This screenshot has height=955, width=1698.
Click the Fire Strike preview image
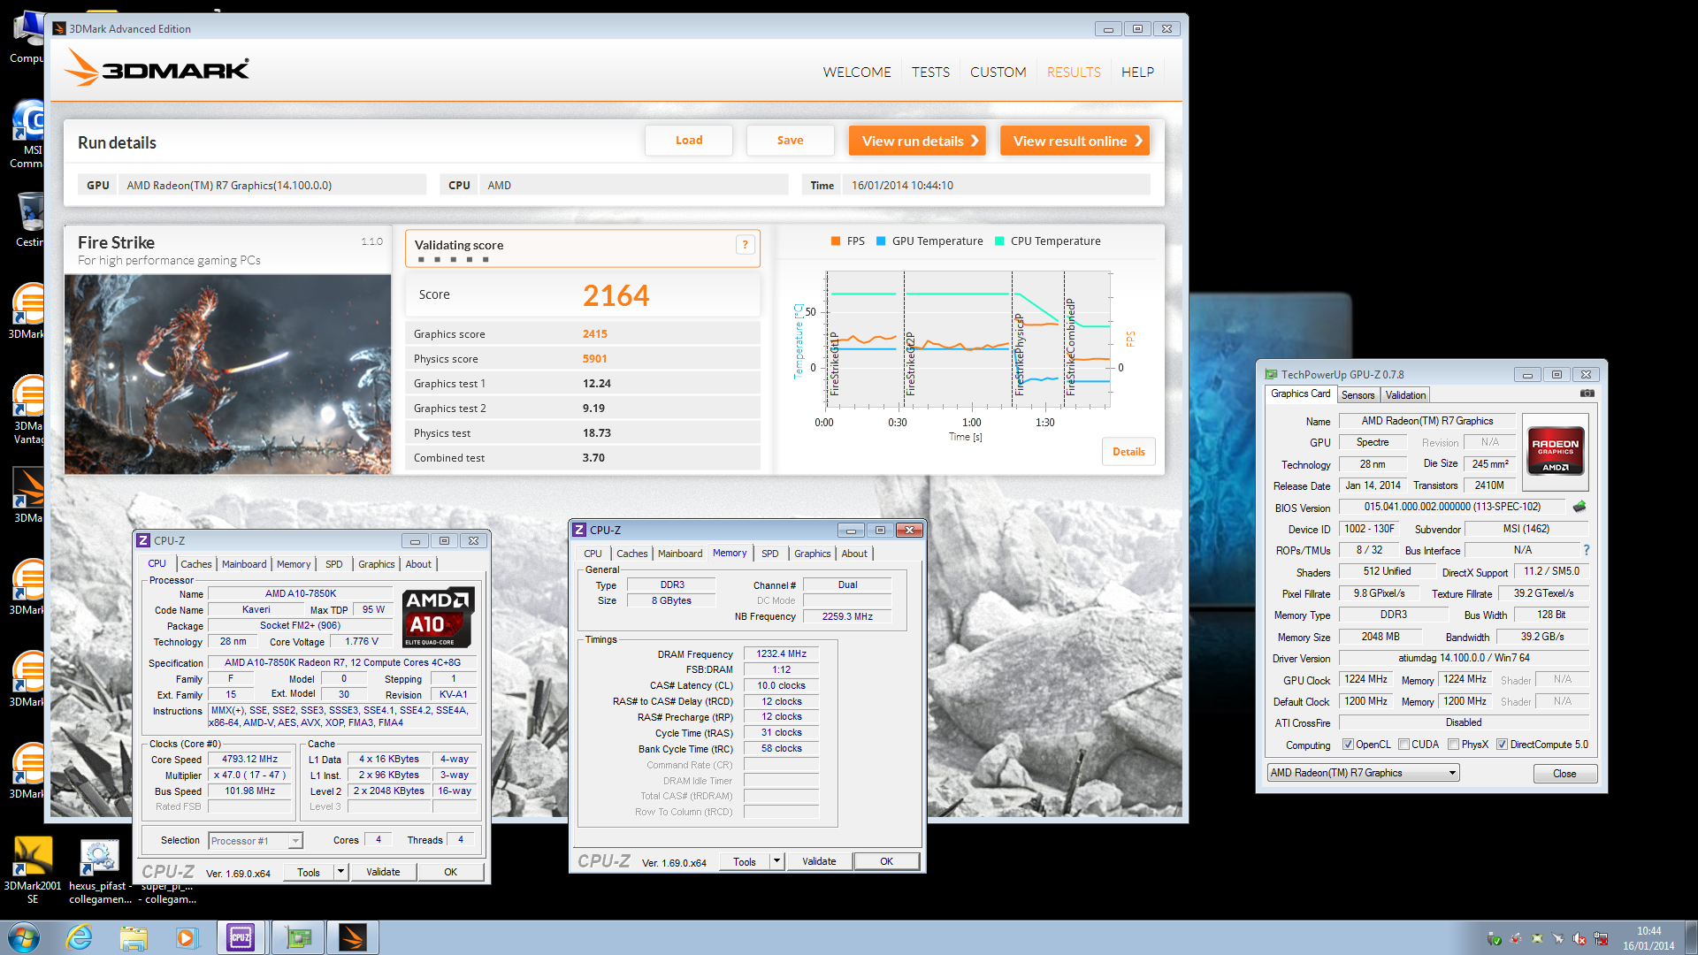point(227,374)
